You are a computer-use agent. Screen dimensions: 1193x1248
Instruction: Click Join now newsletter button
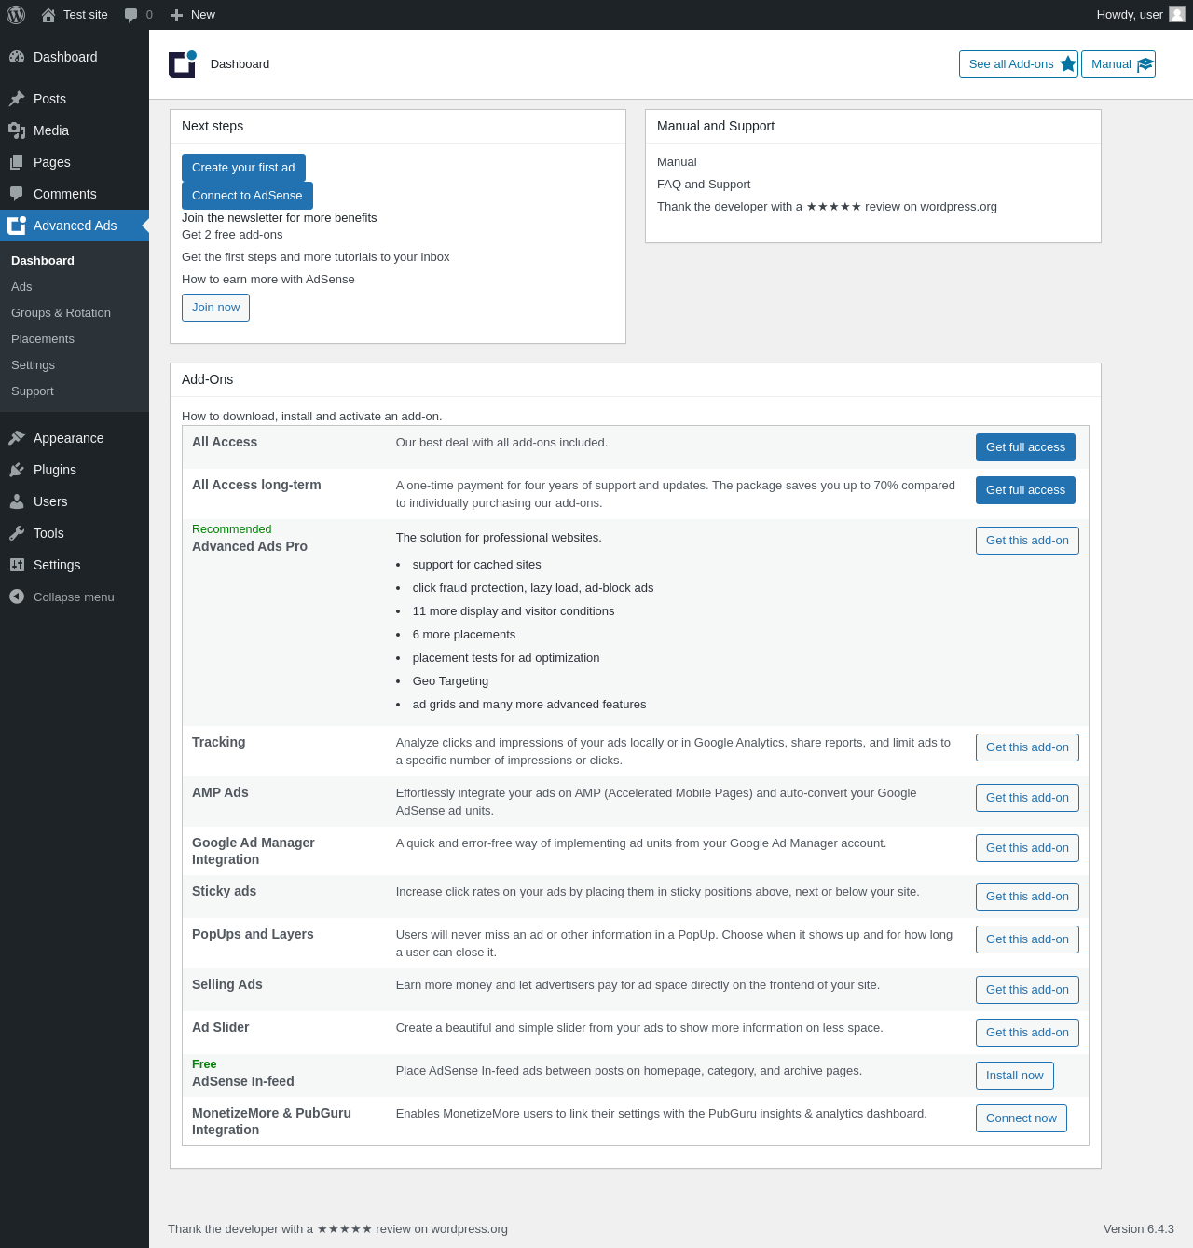(215, 308)
